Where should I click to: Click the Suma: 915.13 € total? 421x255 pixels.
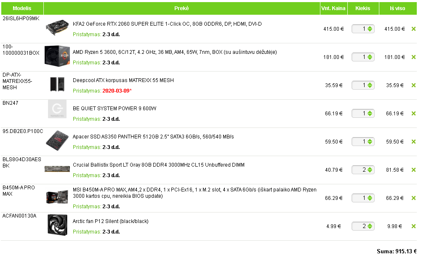[397, 252]
